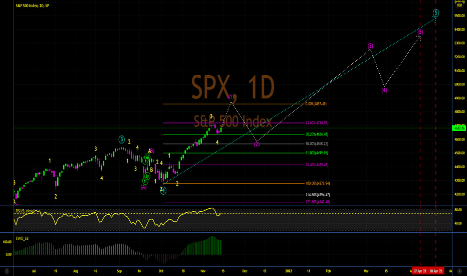467x276 pixels.
Task: Click the 114.60%(4194.47) Fibonacci level label
Action: click(x=318, y=195)
